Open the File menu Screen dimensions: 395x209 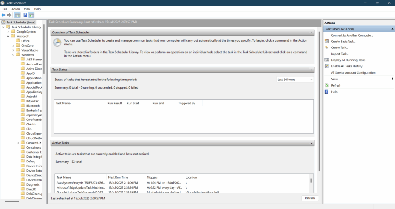point(5,9)
